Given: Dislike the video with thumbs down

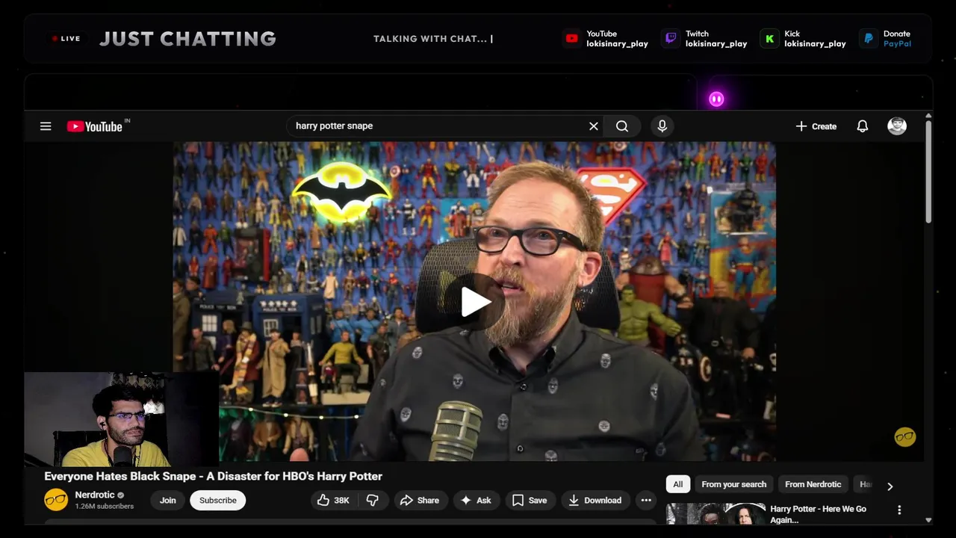Looking at the screenshot, I should click(373, 500).
